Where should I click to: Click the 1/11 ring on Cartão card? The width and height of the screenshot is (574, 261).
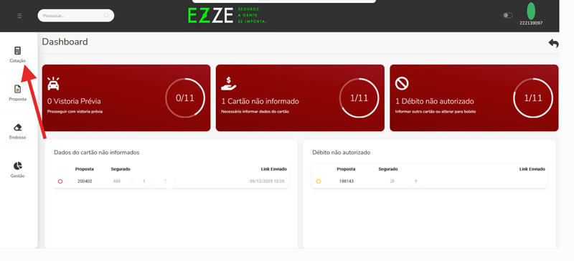(359, 98)
